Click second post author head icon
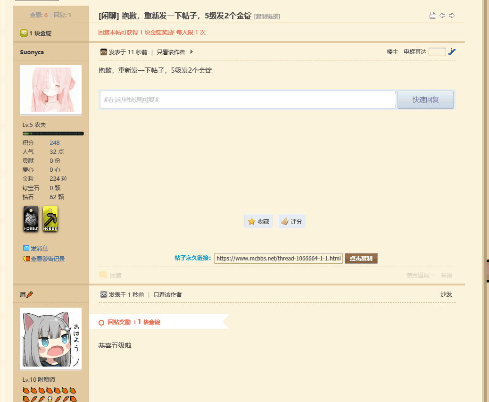This screenshot has width=489, height=402. pos(104,294)
